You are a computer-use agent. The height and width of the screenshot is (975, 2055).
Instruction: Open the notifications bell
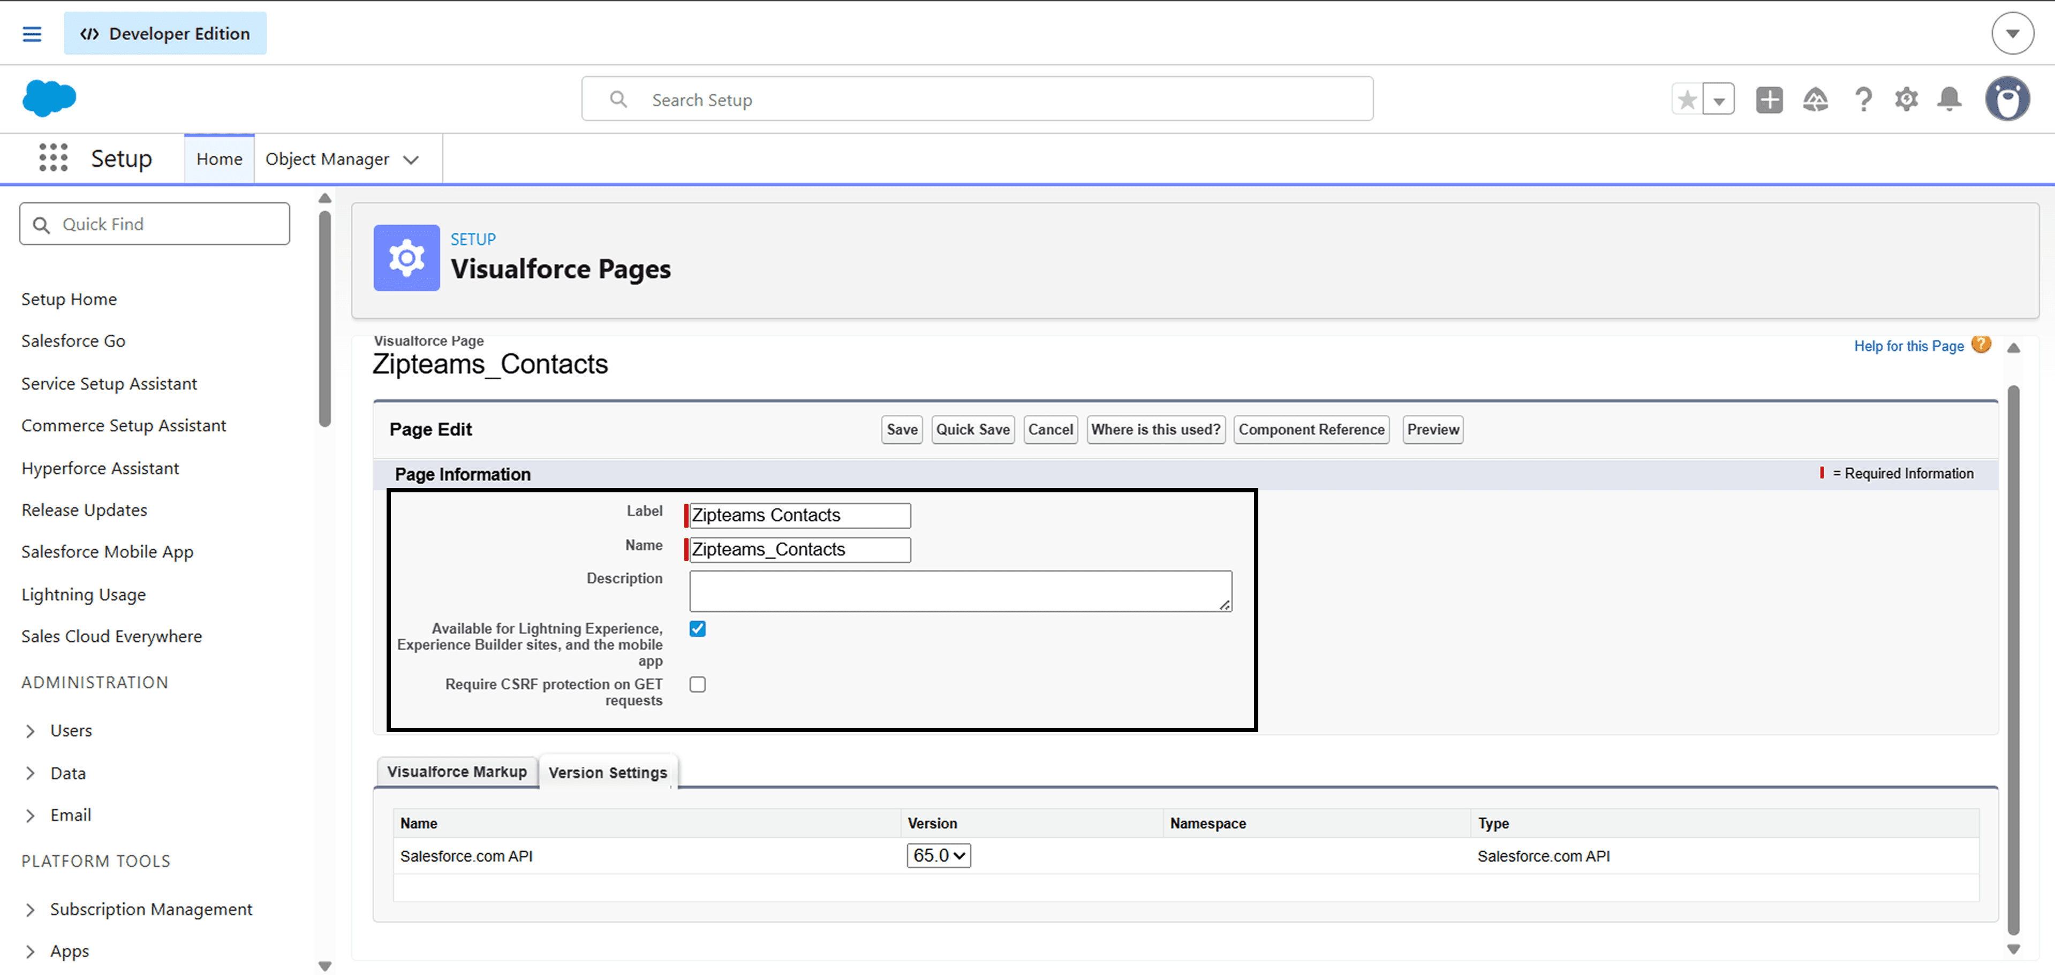tap(1949, 100)
